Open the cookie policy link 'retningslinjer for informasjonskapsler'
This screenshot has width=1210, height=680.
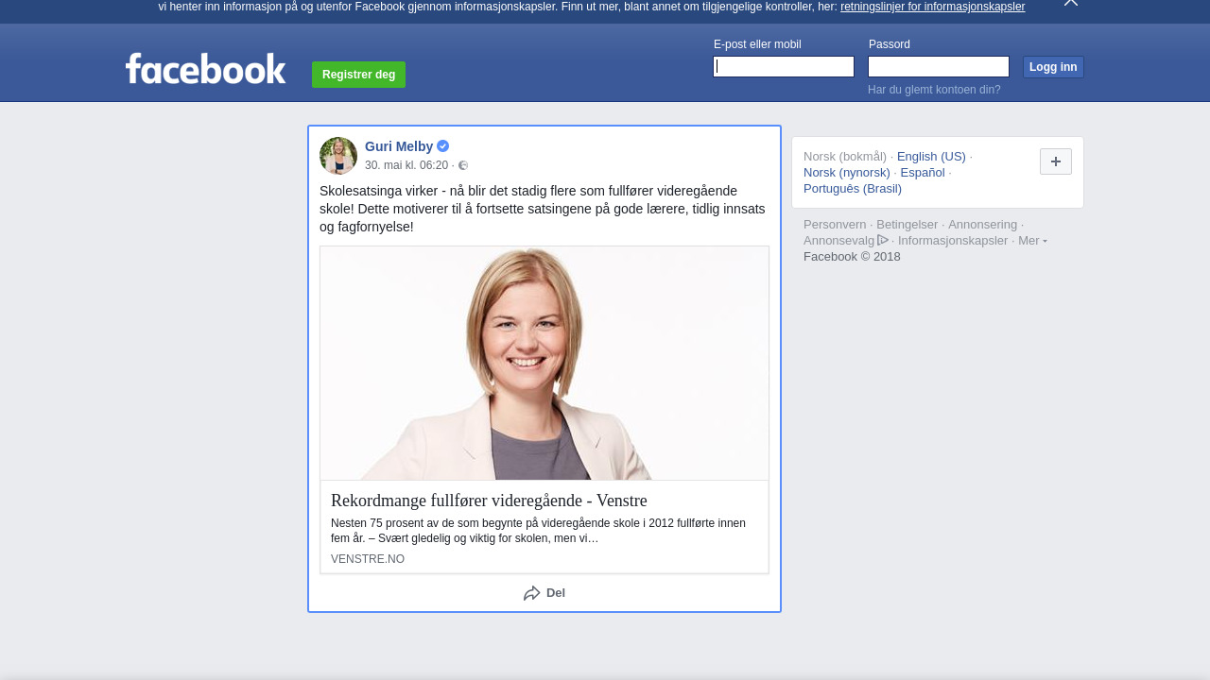point(932,7)
